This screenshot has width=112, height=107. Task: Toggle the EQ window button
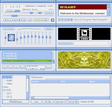[x=47, y=13]
